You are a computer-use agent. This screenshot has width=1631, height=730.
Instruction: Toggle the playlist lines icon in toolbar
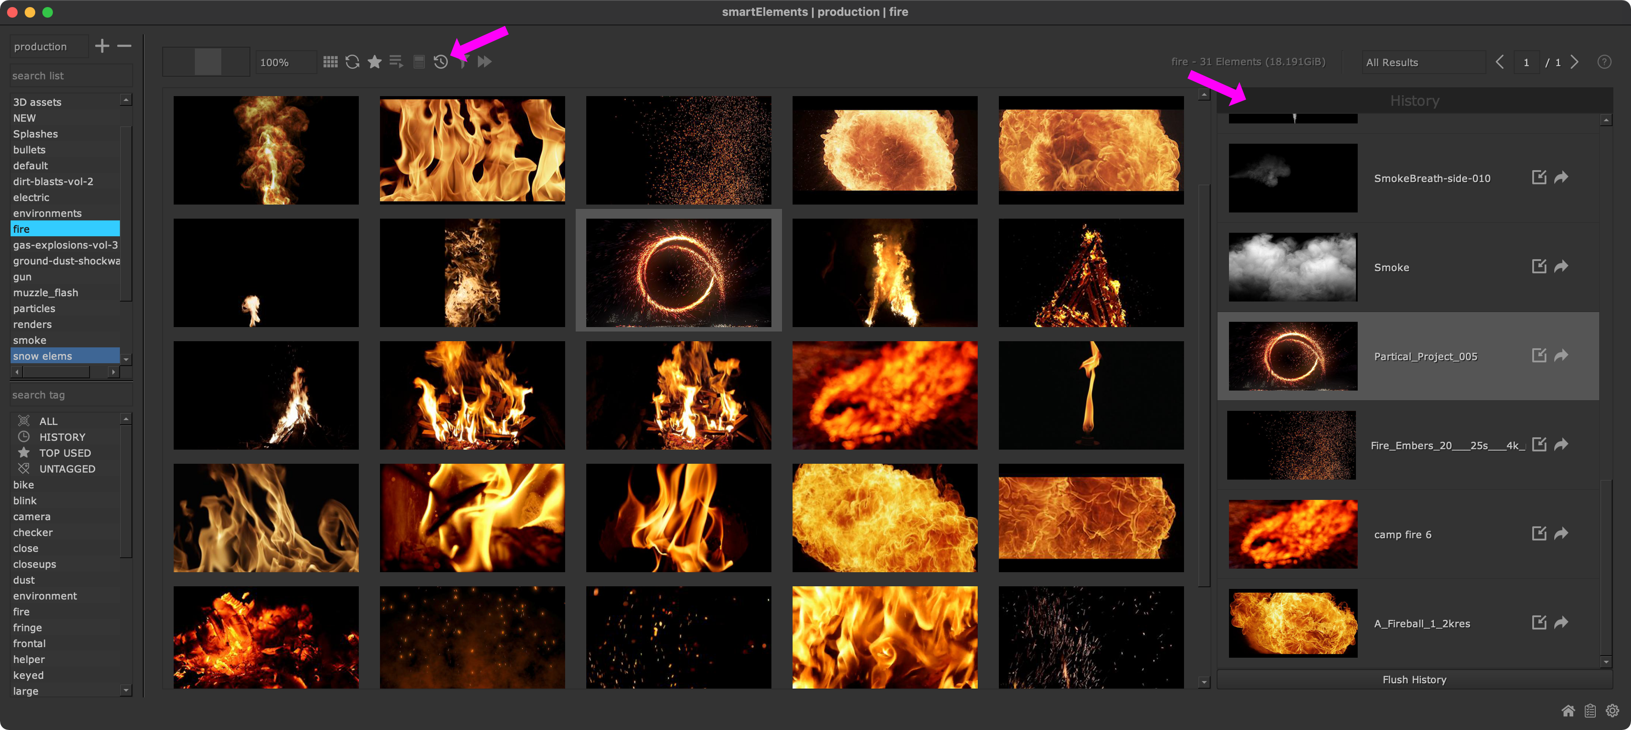[396, 61]
